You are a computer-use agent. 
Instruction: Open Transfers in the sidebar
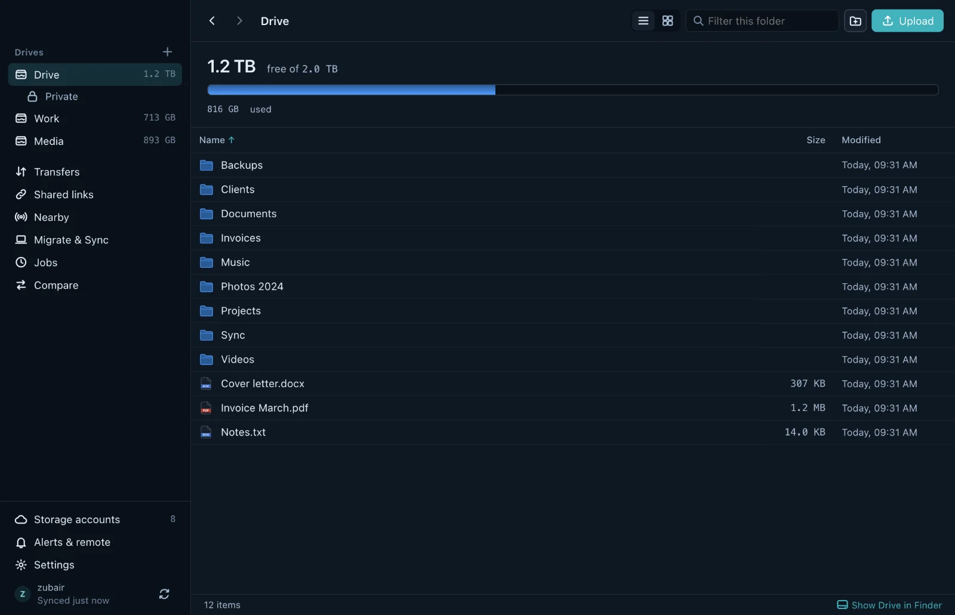coord(95,172)
